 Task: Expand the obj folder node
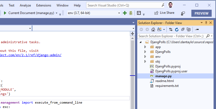[145, 62]
